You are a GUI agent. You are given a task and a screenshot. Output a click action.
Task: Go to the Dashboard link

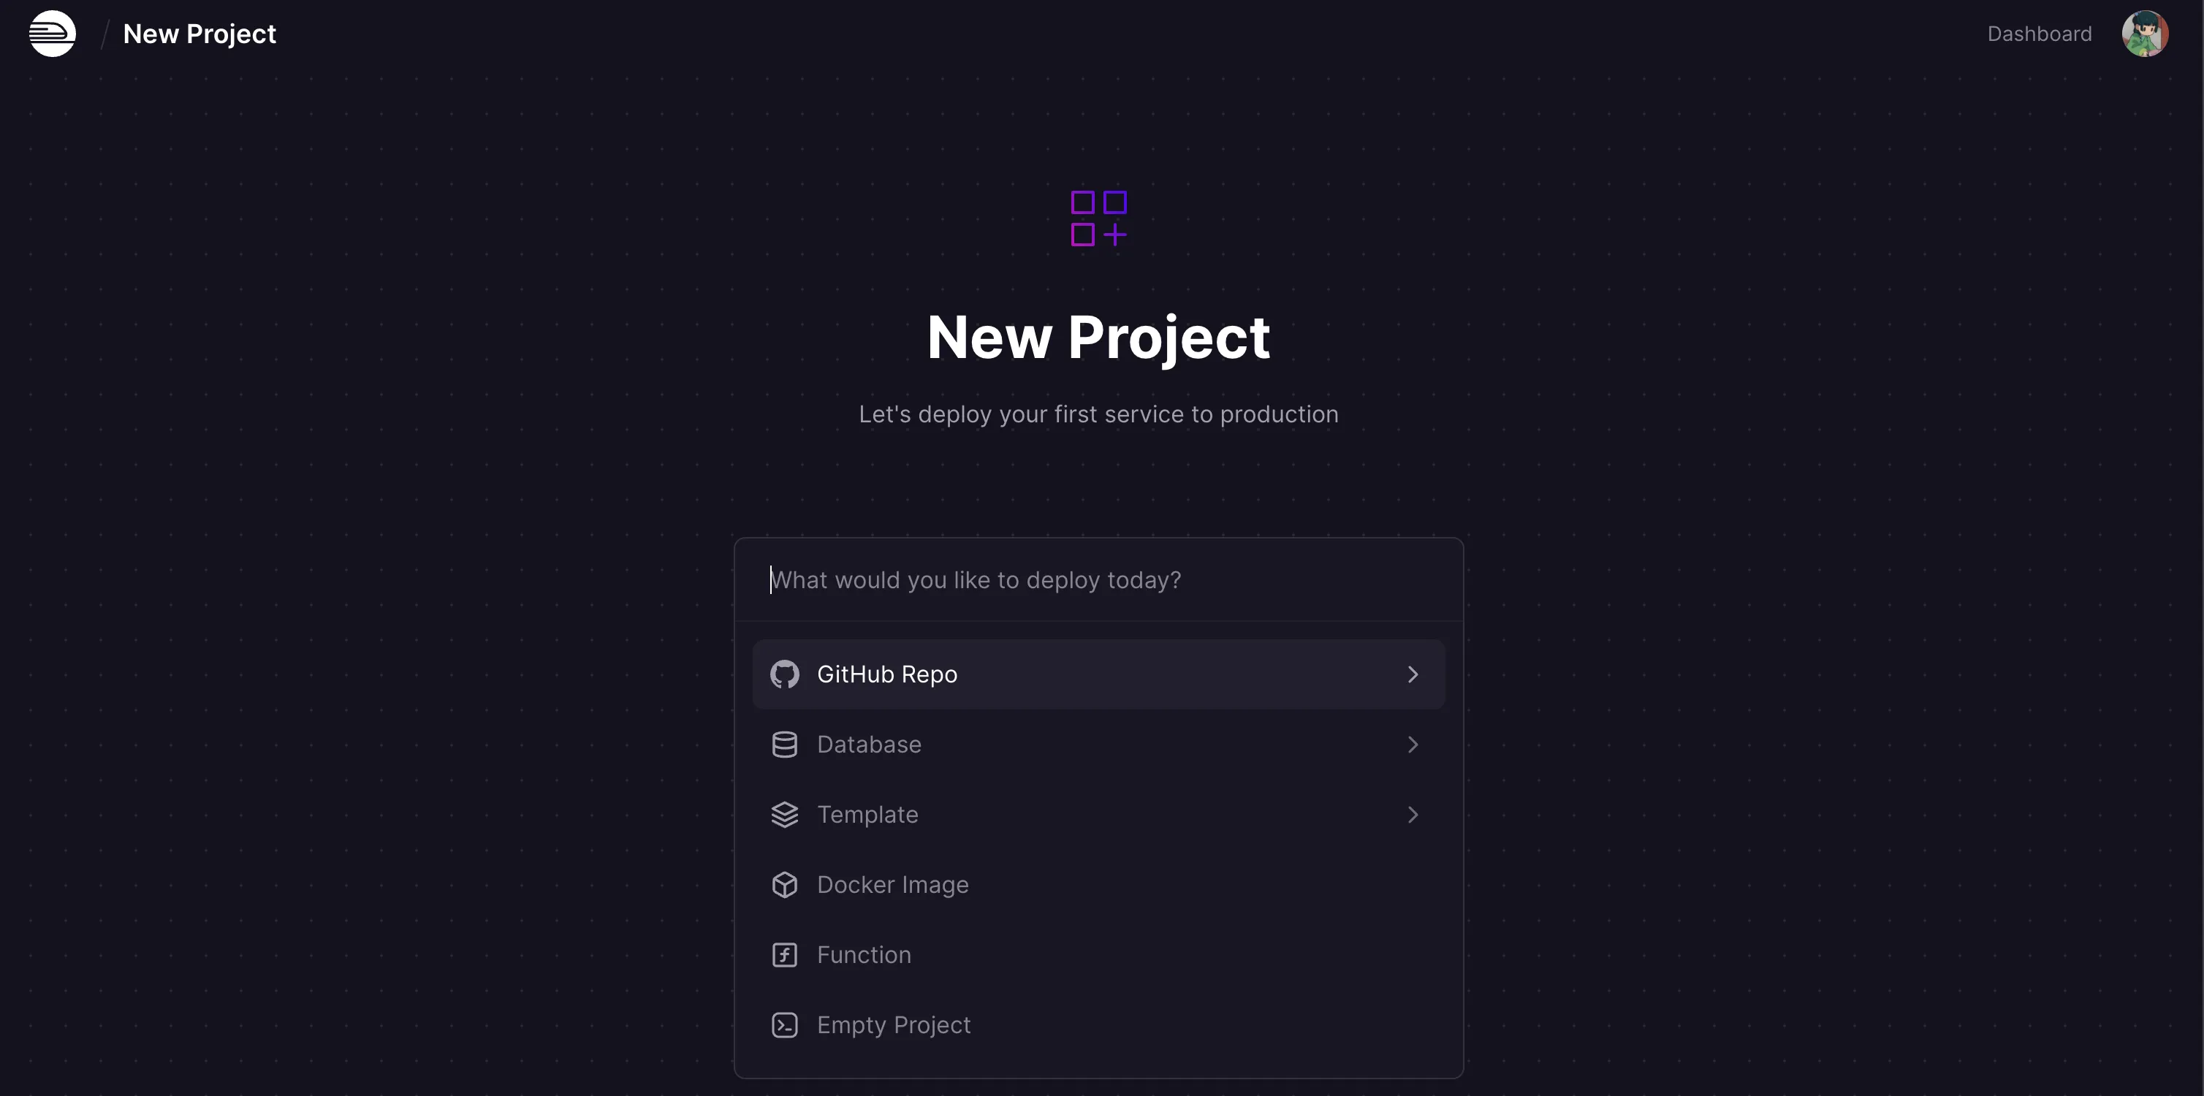pyautogui.click(x=2039, y=34)
